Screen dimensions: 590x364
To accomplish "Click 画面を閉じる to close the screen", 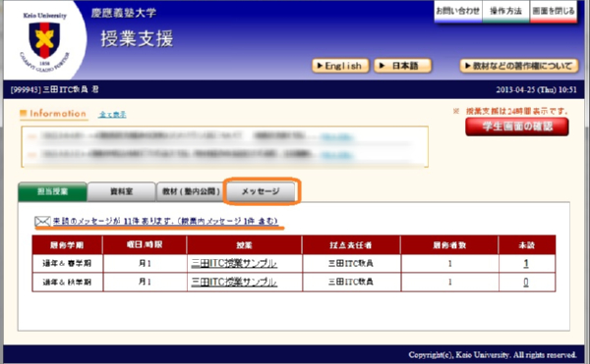I will [x=554, y=11].
